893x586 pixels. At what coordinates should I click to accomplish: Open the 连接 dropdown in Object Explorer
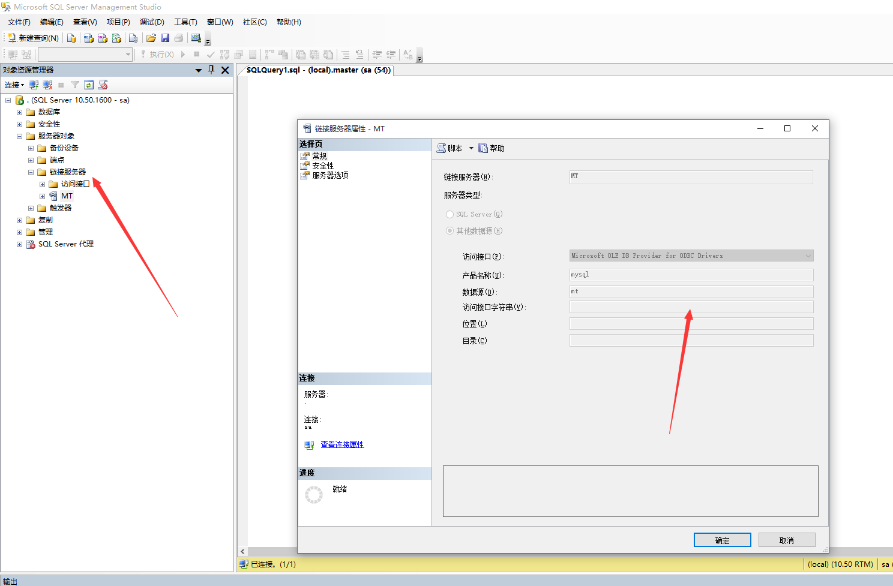[x=14, y=85]
